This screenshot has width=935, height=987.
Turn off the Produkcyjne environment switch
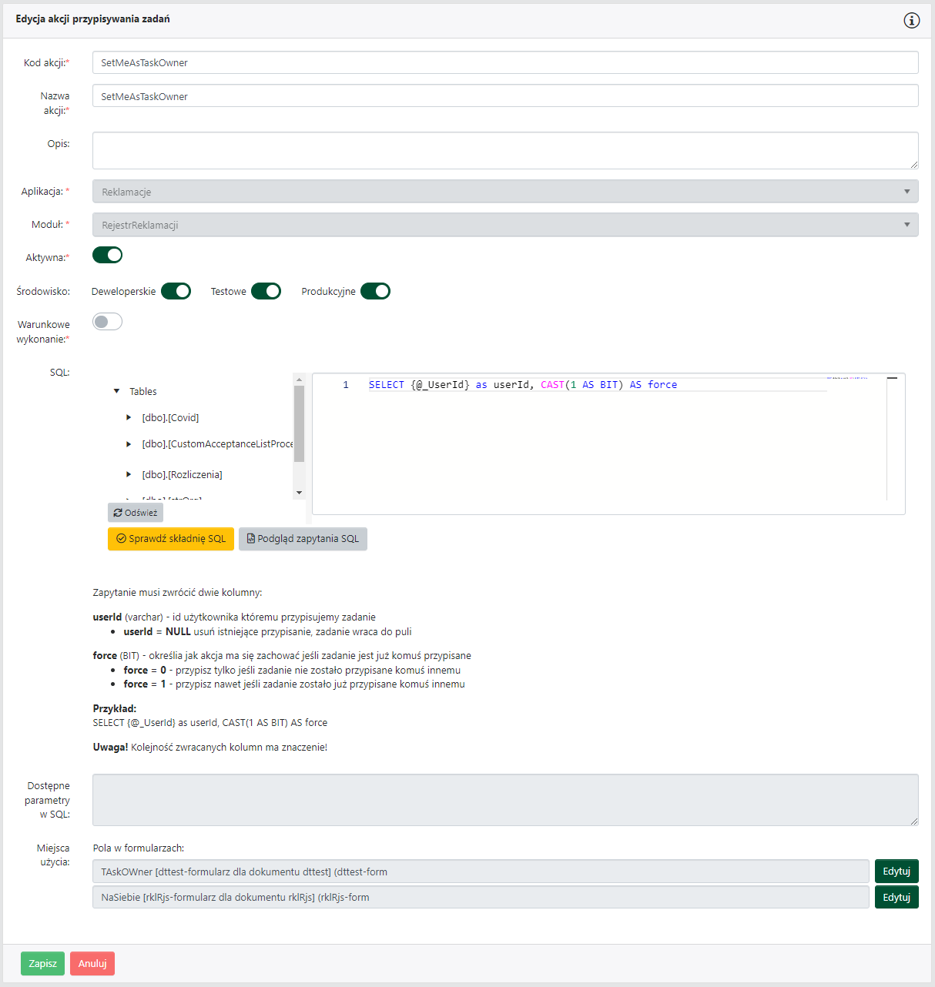tap(375, 291)
